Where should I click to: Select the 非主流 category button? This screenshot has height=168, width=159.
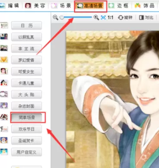(26, 49)
